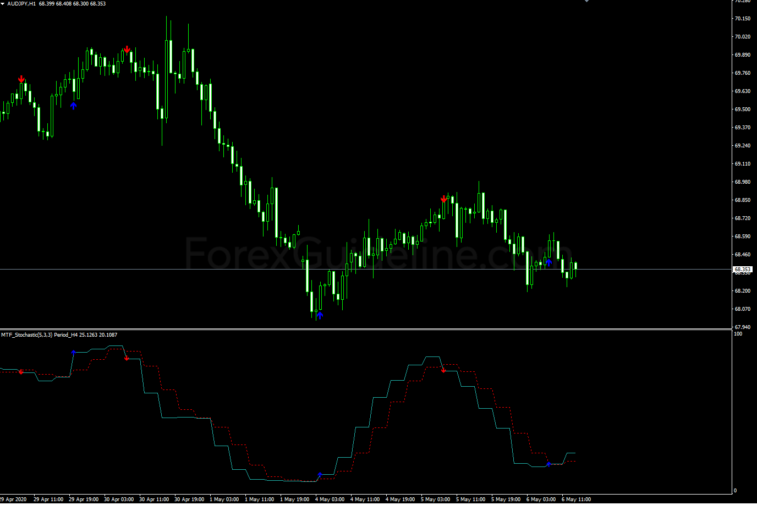Click the triangle icon beside AUDJPY,H1 title
The image size is (757, 505).
tap(3, 3)
